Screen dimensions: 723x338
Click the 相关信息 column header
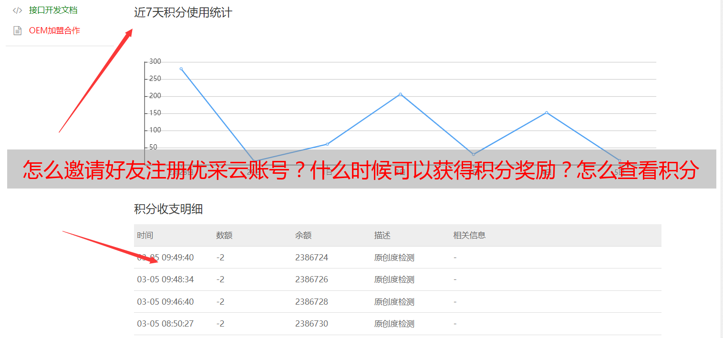tap(469, 235)
